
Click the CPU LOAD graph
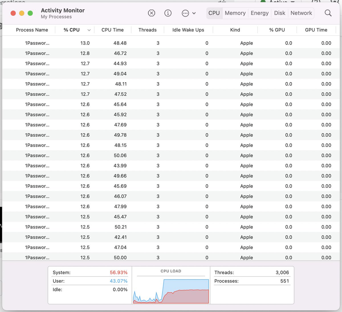[x=171, y=291]
